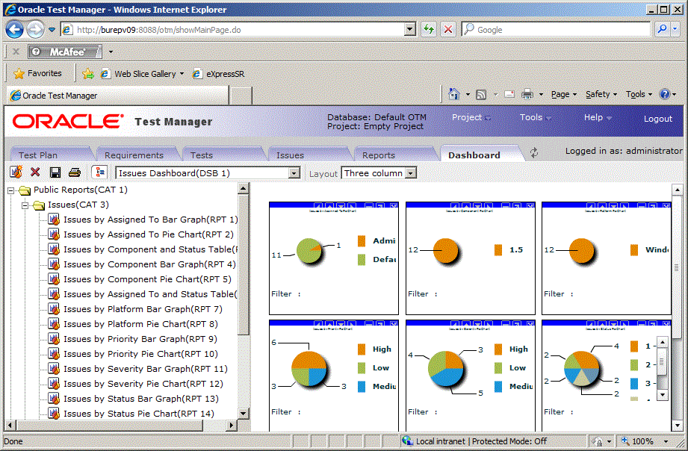This screenshot has height=451, width=688.
Task: Open the eXpressSR favorites link
Action: (x=219, y=74)
